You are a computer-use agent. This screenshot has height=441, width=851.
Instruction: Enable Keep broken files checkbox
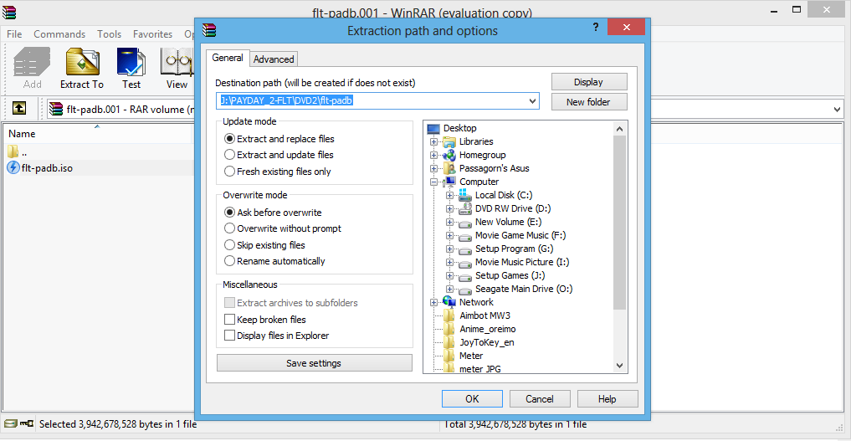click(x=229, y=319)
